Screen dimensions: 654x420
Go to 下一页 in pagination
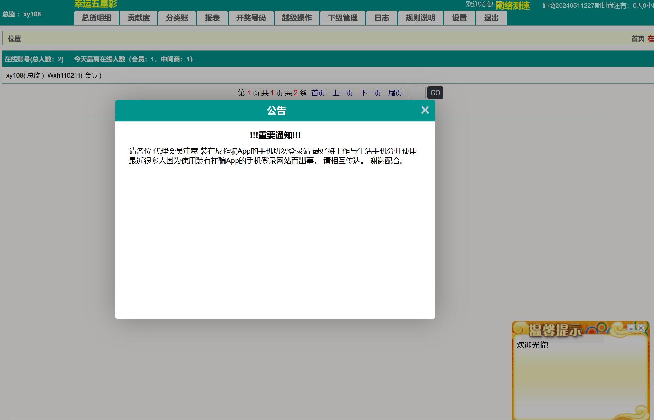[x=371, y=93]
